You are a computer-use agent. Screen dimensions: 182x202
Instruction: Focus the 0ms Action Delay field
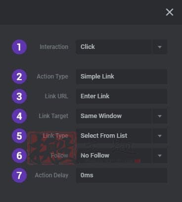pyautogui.click(x=122, y=175)
